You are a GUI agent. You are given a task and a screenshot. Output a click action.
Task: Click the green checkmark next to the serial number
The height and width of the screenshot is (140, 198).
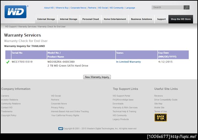pyautogui.click(x=8, y=62)
